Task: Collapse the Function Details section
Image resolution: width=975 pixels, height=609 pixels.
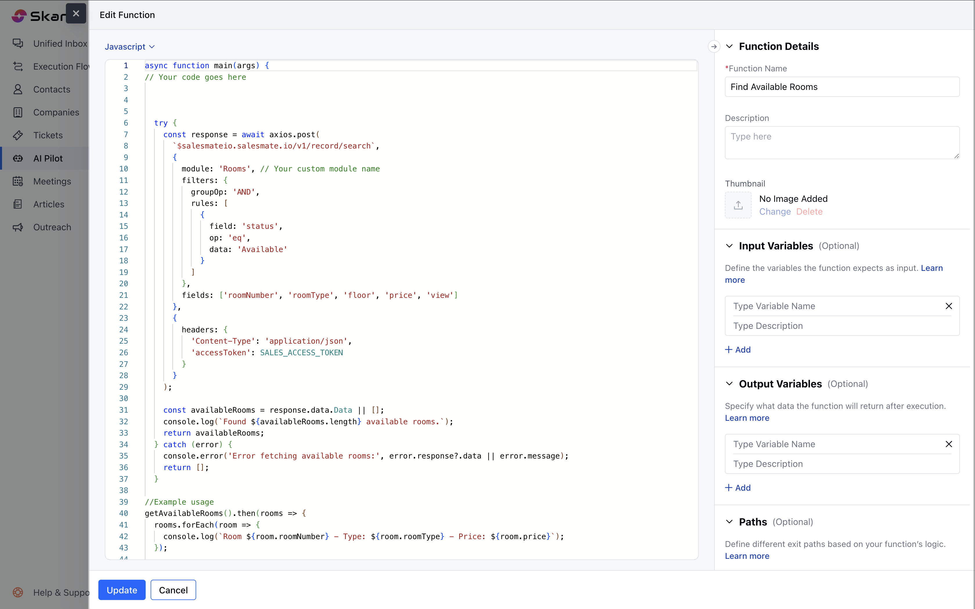Action: click(x=729, y=46)
